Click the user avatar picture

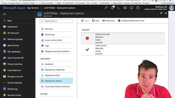171,8
